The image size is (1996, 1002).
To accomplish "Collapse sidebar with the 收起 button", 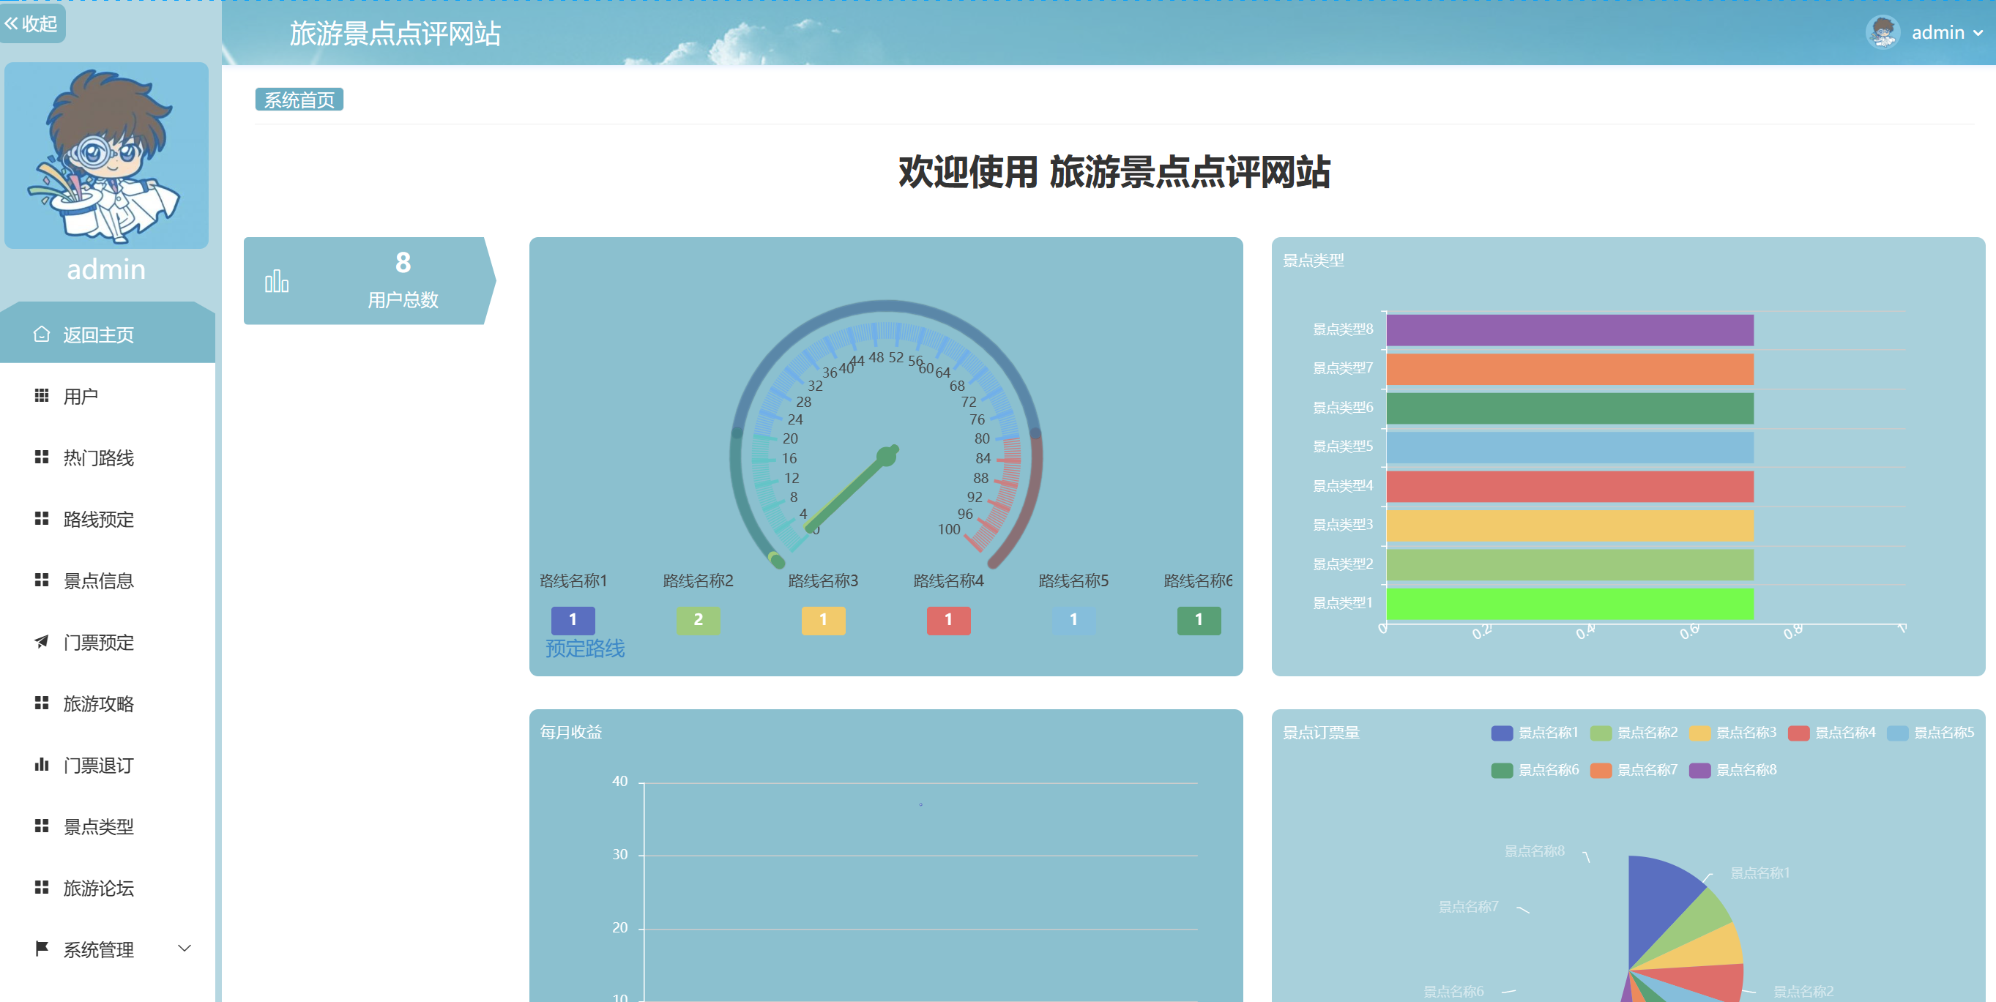I will [x=31, y=24].
